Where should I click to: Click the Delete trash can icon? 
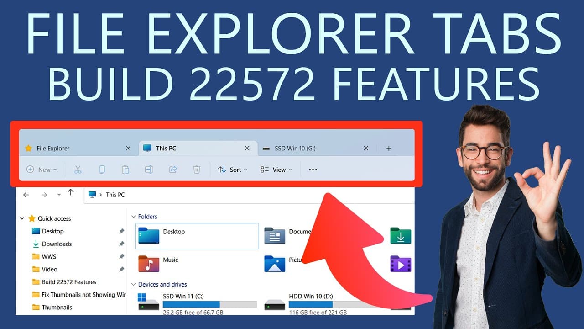click(197, 170)
